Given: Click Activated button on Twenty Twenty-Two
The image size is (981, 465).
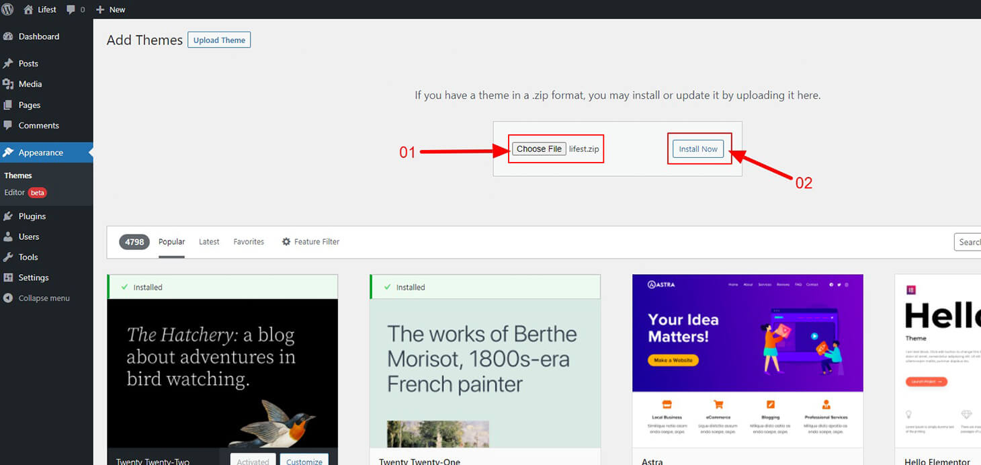Looking at the screenshot, I should tap(253, 459).
